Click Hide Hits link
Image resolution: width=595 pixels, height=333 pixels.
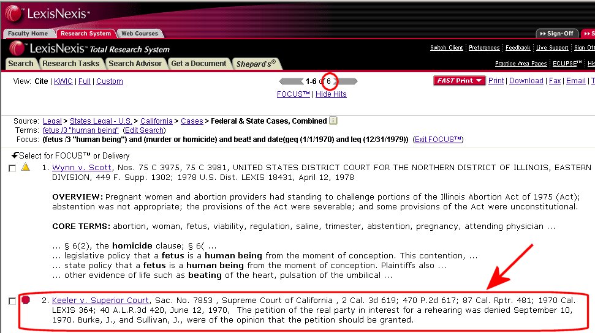click(x=331, y=94)
